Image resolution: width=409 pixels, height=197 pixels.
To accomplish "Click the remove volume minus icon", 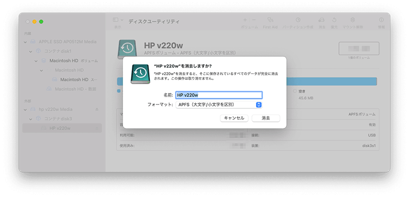I will click(254, 20).
